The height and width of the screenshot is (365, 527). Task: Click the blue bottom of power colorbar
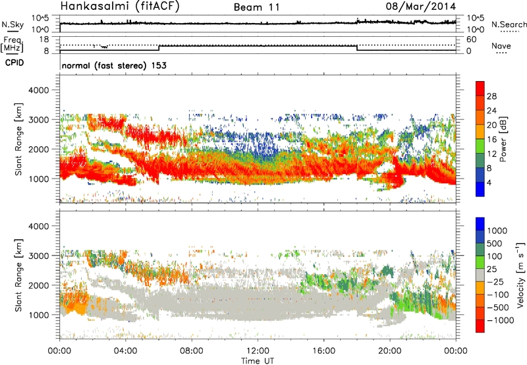click(480, 189)
